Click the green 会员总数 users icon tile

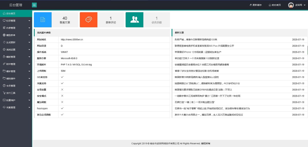[134, 20]
